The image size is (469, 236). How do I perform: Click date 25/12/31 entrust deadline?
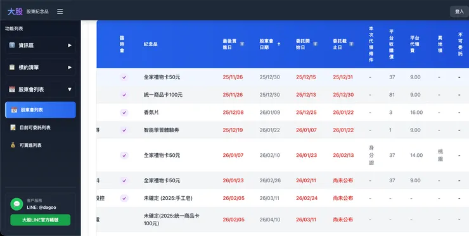click(343, 77)
